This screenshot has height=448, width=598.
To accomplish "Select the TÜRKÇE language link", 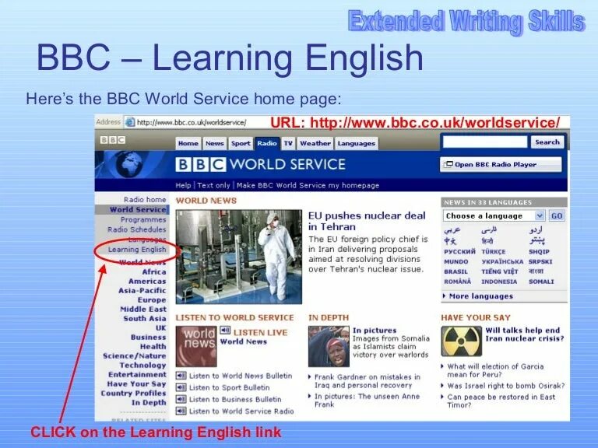I will click(x=493, y=251).
